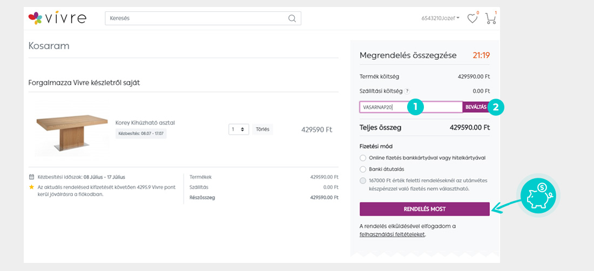Click the search magnifier icon

pos(292,18)
